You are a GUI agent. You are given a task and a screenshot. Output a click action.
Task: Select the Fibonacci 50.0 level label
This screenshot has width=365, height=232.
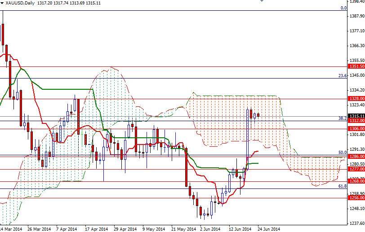(x=343, y=153)
